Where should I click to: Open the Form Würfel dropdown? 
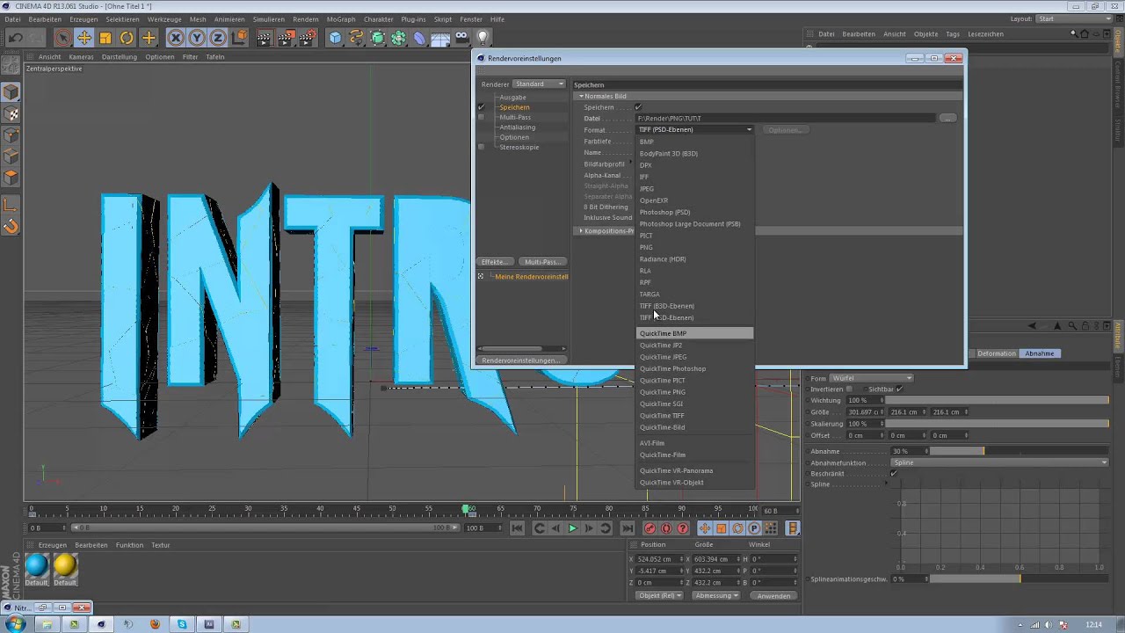pos(871,378)
